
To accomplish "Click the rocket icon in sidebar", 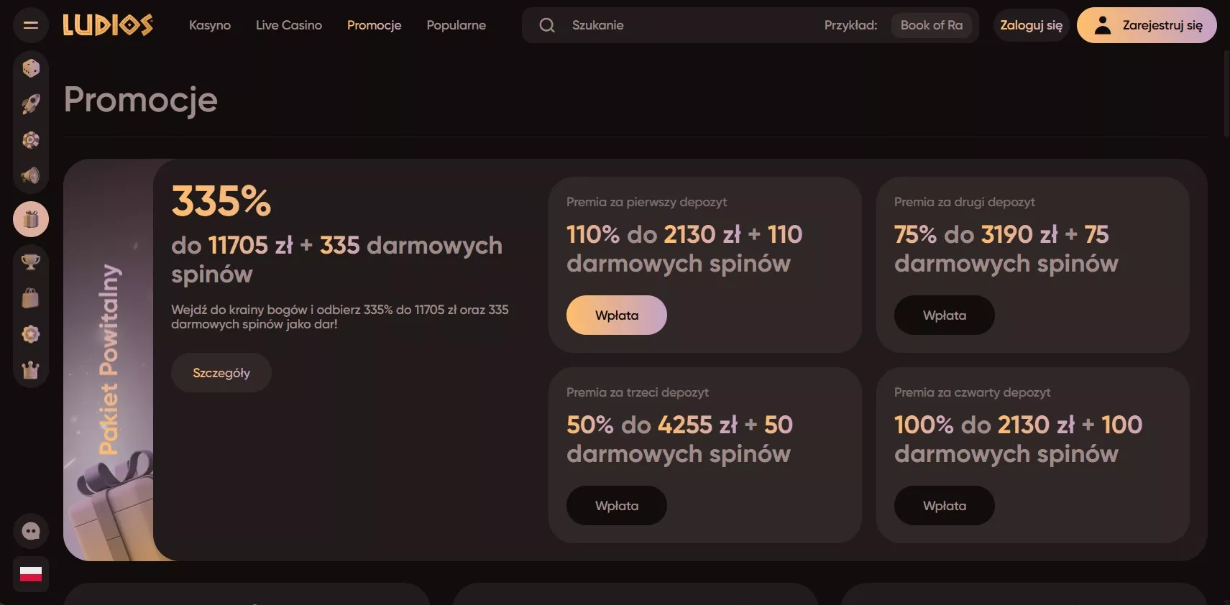I will [x=31, y=104].
